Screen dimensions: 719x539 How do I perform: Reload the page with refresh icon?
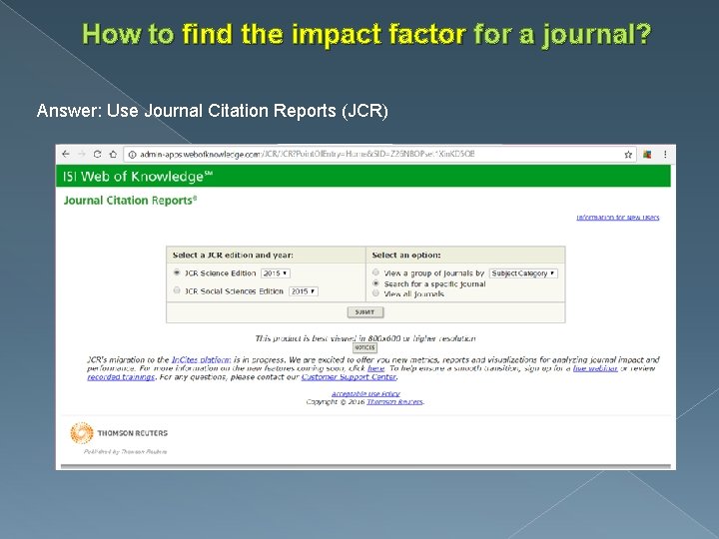click(97, 154)
